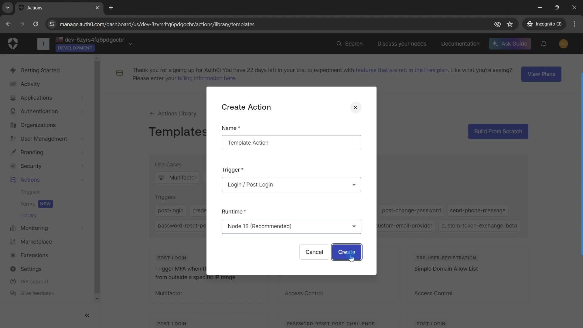Open the Actions browser tab
Screen dimensions: 583x328
coord(59,8)
